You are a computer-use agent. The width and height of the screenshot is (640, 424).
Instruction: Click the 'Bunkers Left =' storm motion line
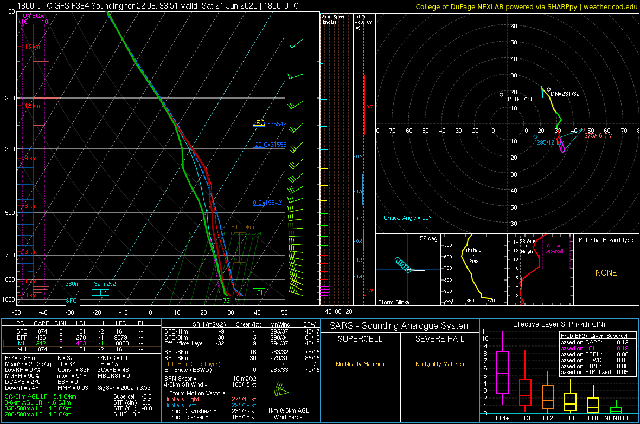click(x=210, y=405)
